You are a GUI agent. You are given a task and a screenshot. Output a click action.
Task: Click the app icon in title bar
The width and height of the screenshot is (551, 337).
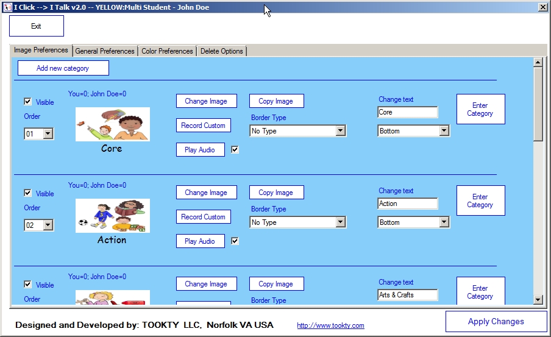[x=7, y=7]
